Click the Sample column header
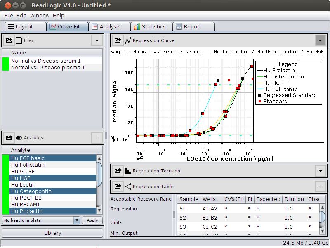Screen dimensions: 330x248 tap(189, 199)
